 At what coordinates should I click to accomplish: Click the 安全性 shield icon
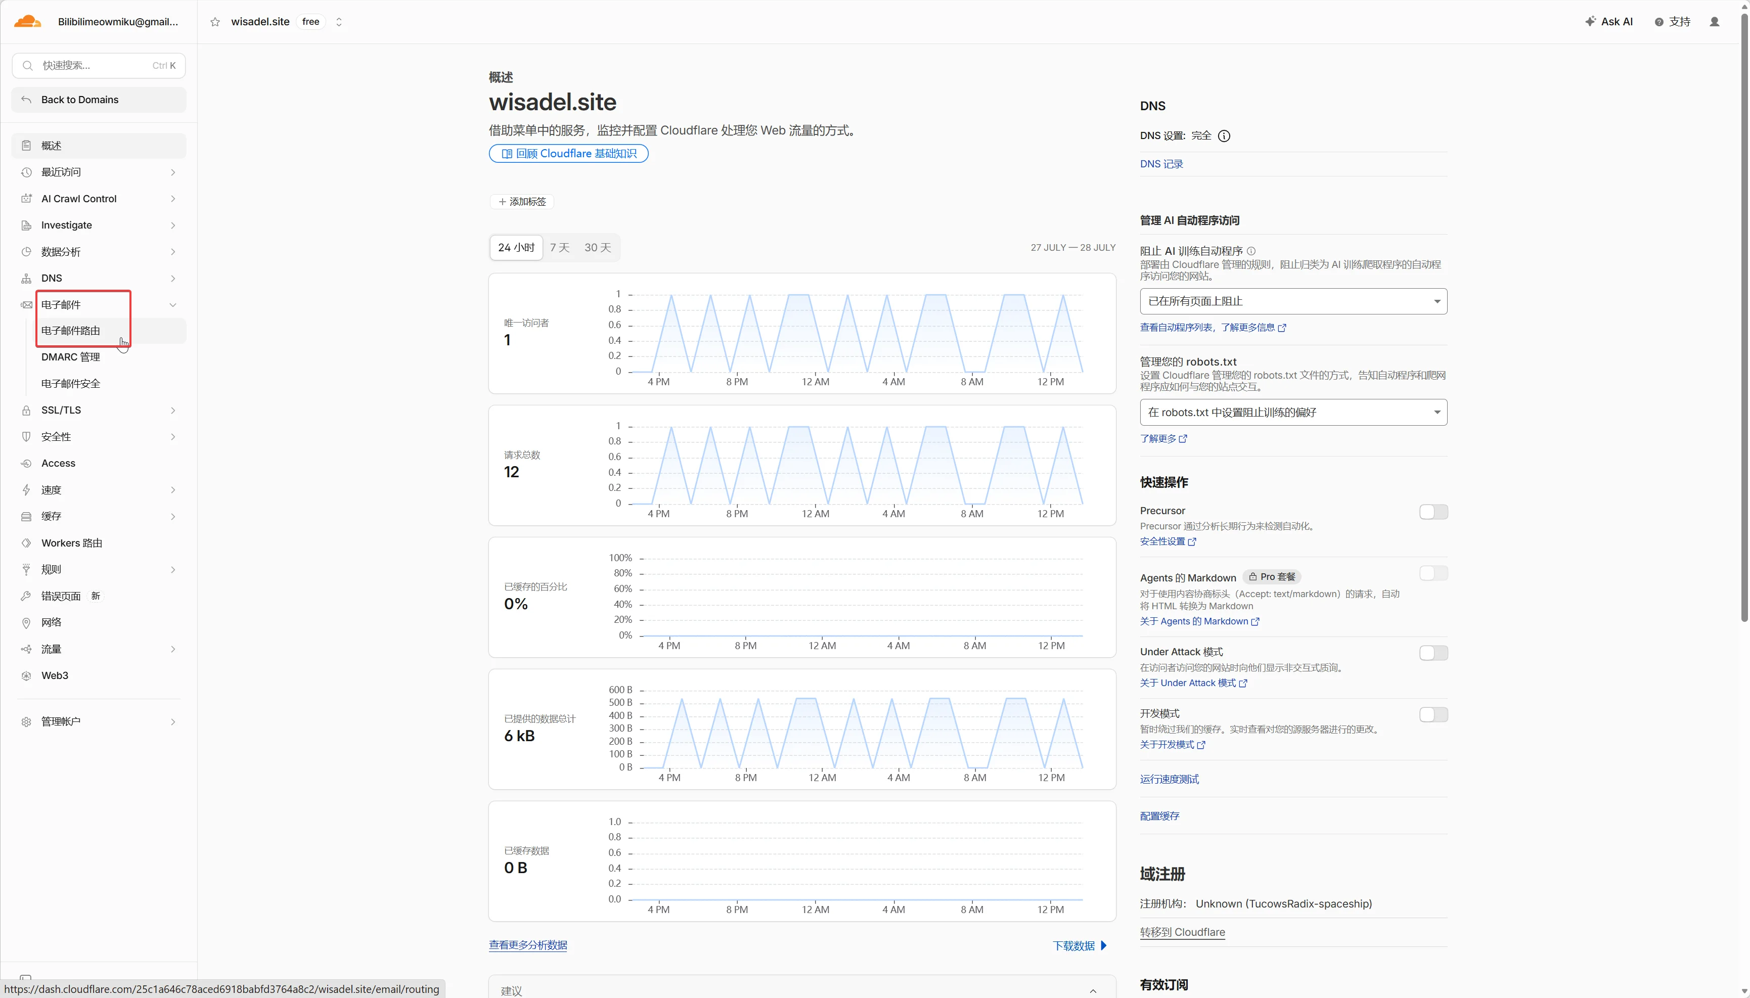point(26,437)
